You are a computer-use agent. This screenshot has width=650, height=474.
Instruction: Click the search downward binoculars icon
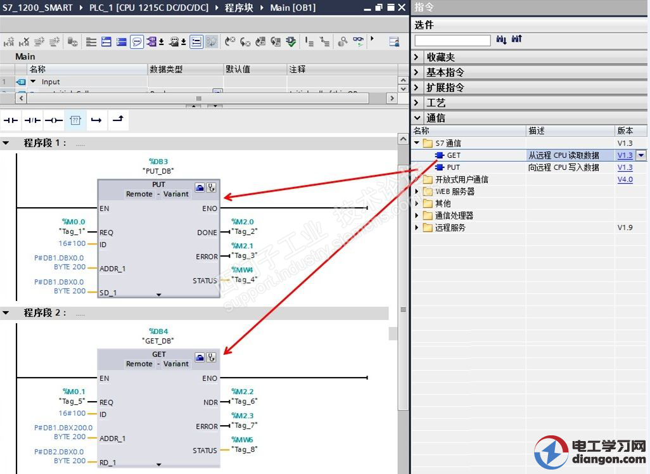pos(501,40)
